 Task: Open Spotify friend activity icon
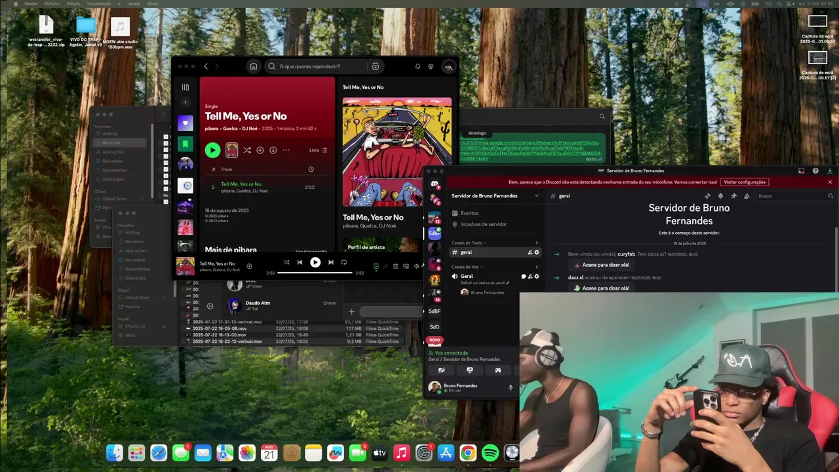[x=431, y=66]
